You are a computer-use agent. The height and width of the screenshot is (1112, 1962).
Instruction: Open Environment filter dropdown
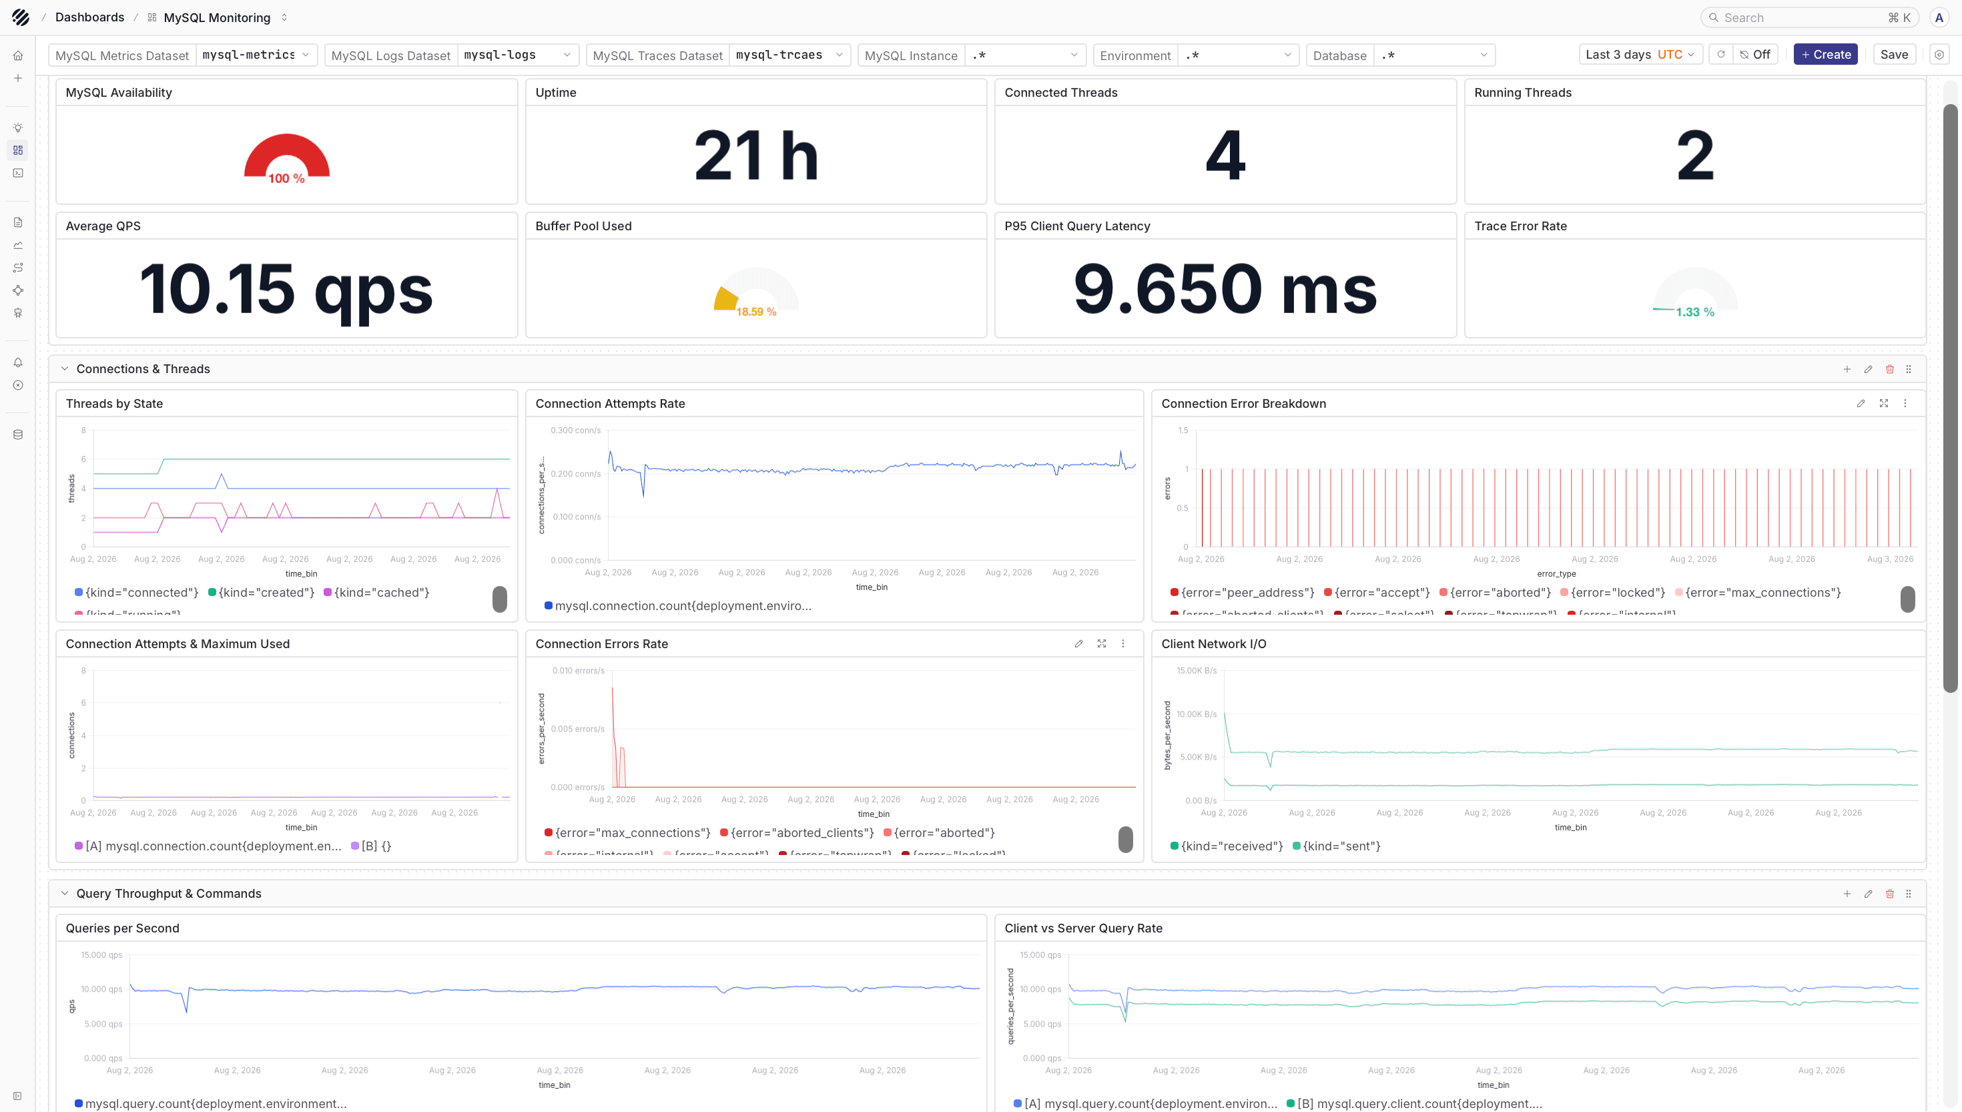tap(1239, 55)
